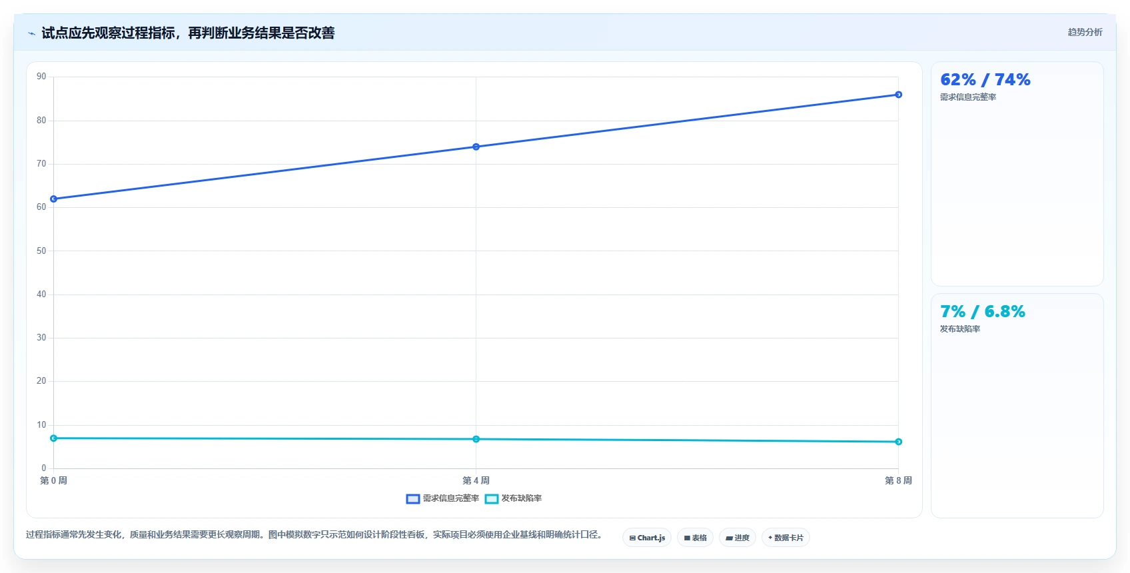Click the 表格 tag pill
Screen dimensions: 1130x573
pyautogui.click(x=696, y=538)
